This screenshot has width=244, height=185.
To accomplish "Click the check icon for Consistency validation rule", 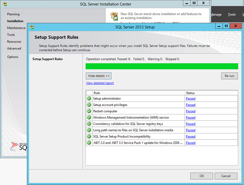I will 89,124.
